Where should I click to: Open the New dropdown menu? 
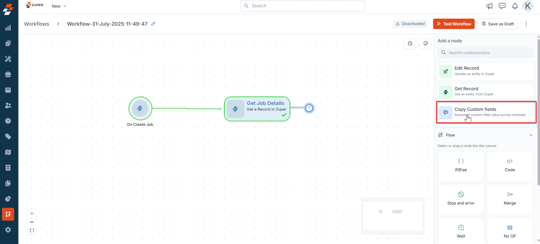pos(59,6)
